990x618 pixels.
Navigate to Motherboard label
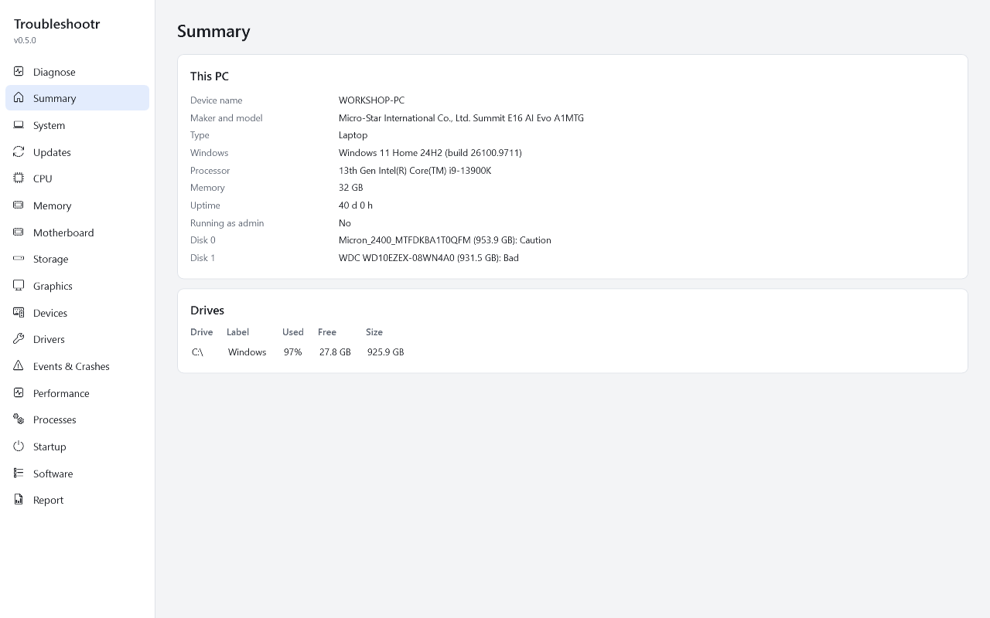[63, 233]
